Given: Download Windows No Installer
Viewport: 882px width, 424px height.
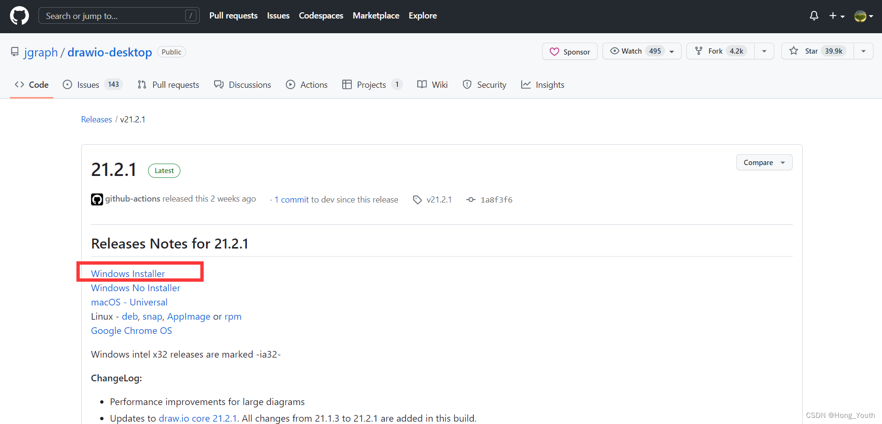Looking at the screenshot, I should (136, 288).
